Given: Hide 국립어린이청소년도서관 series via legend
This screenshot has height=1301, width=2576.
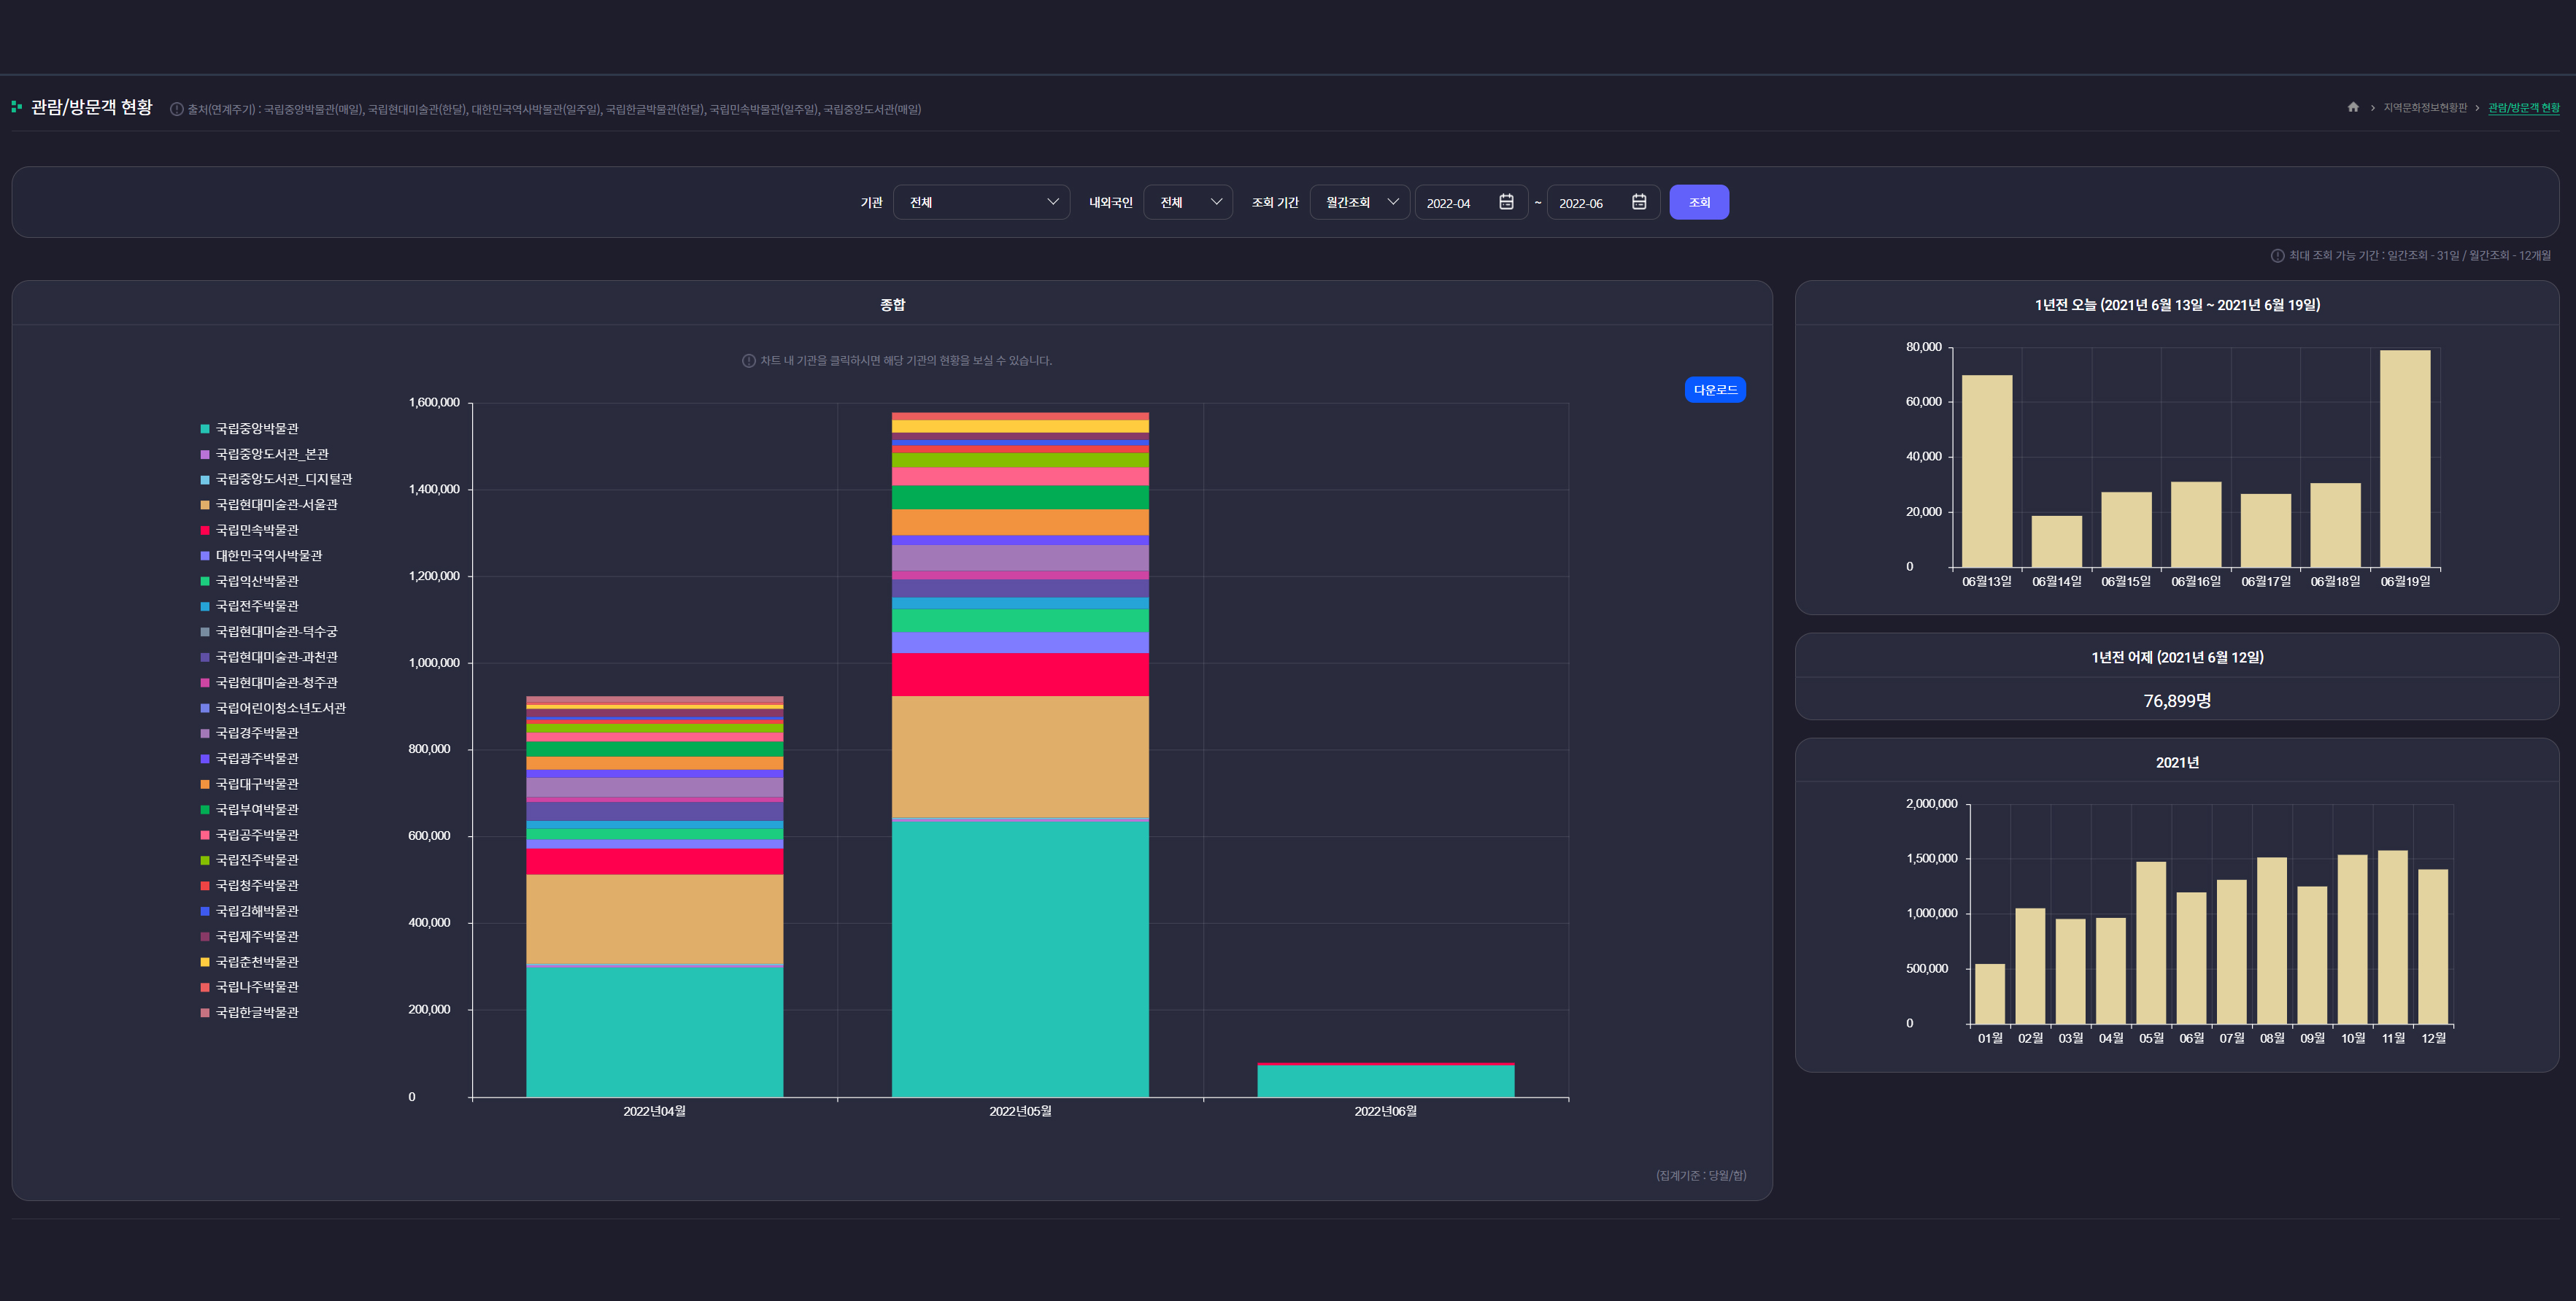Looking at the screenshot, I should (274, 708).
